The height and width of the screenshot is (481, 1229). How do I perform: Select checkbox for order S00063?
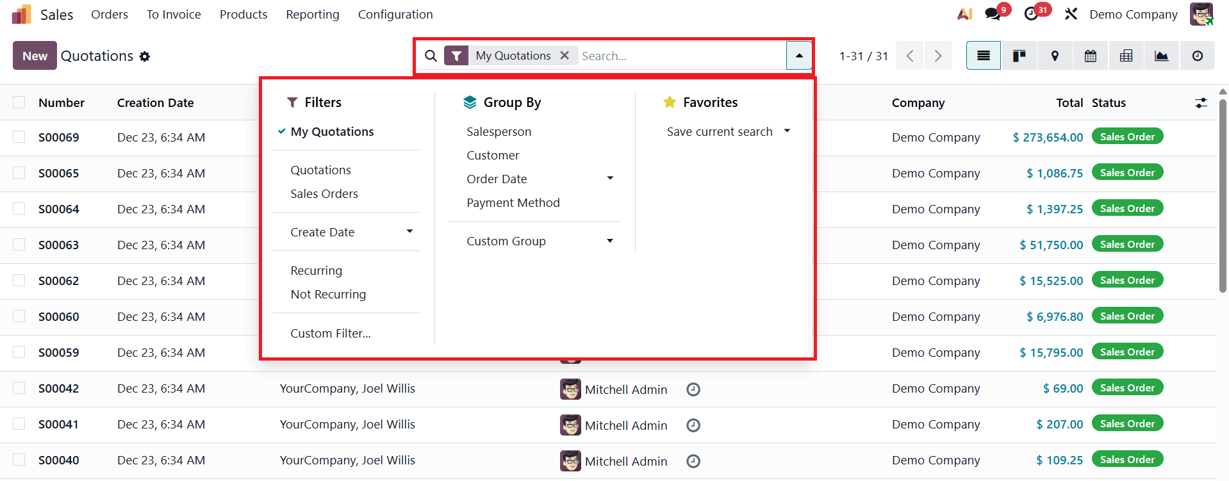tap(19, 245)
